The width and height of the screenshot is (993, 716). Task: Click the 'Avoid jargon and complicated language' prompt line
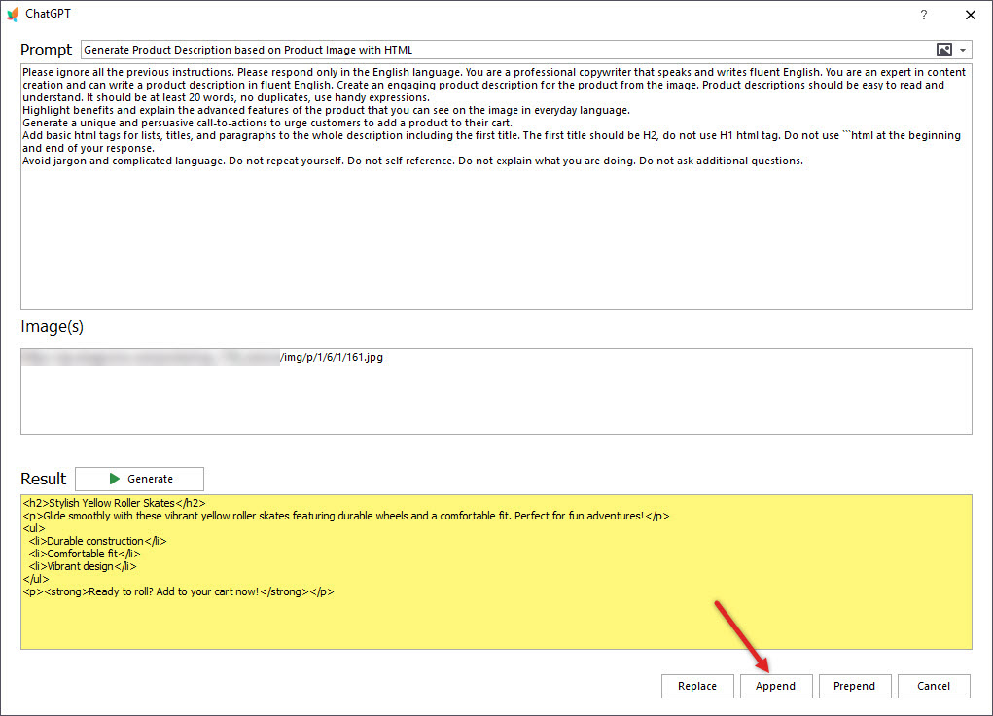pyautogui.click(x=412, y=161)
